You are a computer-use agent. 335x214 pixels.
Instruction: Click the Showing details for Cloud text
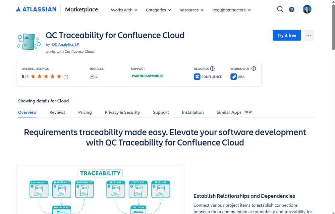pos(43,101)
